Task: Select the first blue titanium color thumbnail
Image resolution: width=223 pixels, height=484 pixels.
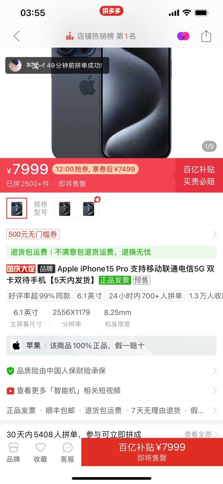Action: 17,208
